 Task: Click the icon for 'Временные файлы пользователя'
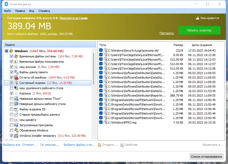(x=16, y=62)
